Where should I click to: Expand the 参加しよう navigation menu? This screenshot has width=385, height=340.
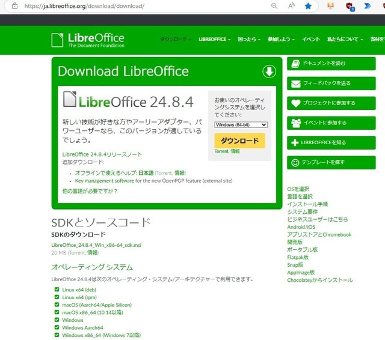click(x=281, y=39)
